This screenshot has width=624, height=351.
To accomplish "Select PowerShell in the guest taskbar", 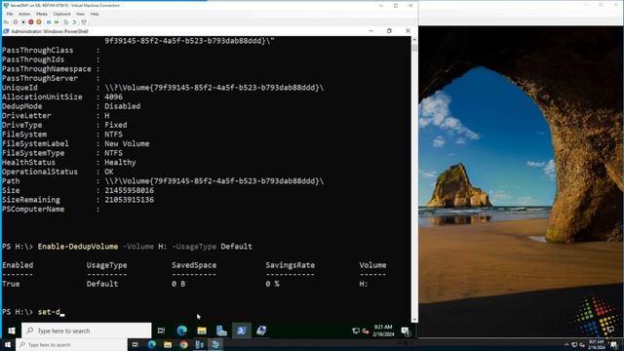I will [242, 331].
